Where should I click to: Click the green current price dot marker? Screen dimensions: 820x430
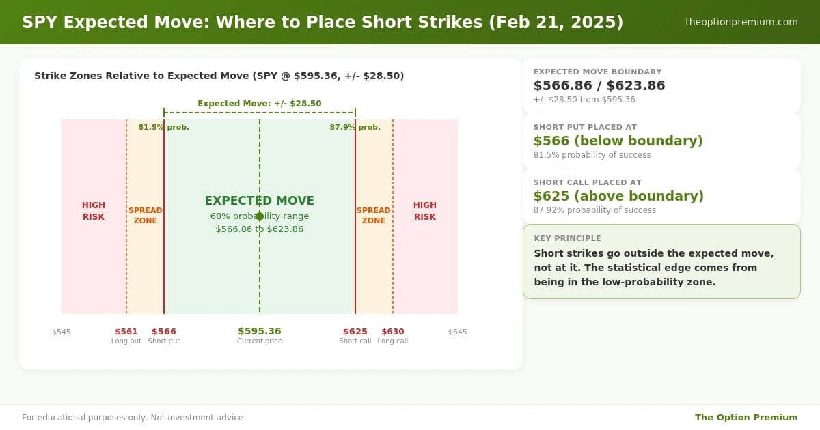(260, 216)
